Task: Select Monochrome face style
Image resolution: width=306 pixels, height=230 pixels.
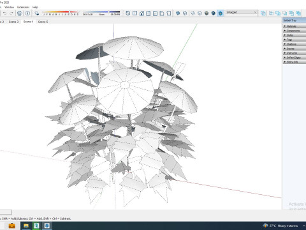Action: (221, 13)
